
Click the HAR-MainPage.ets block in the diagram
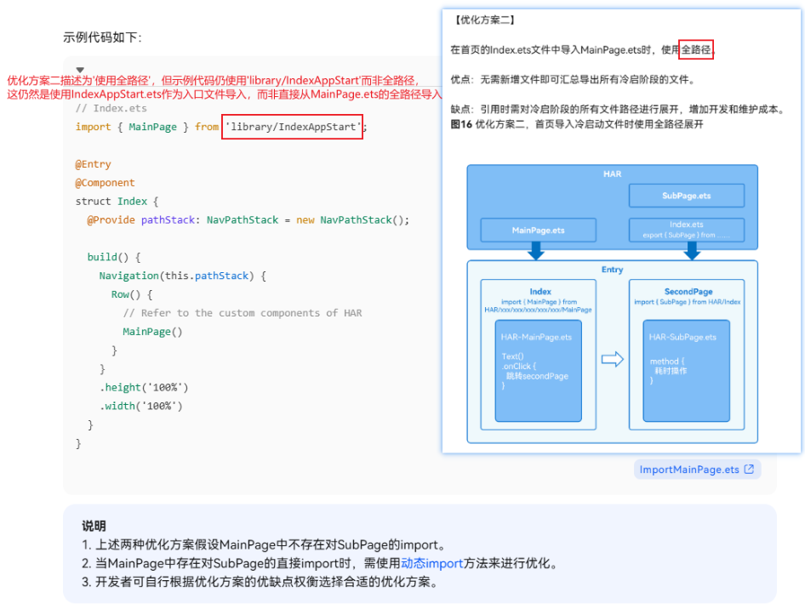click(x=538, y=371)
